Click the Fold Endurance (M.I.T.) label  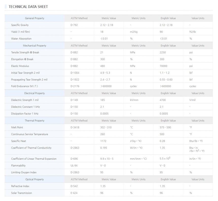point(24,86)
